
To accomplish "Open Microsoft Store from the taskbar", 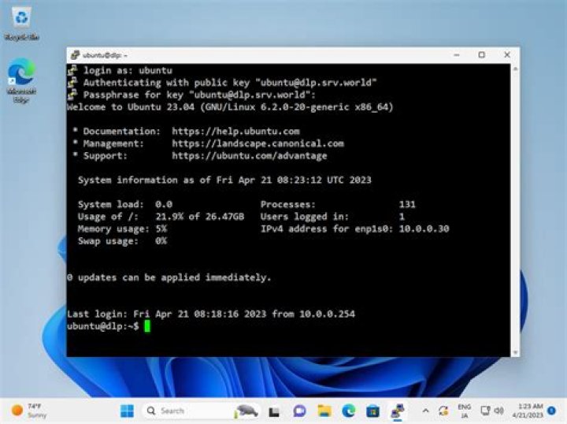I will click(372, 411).
